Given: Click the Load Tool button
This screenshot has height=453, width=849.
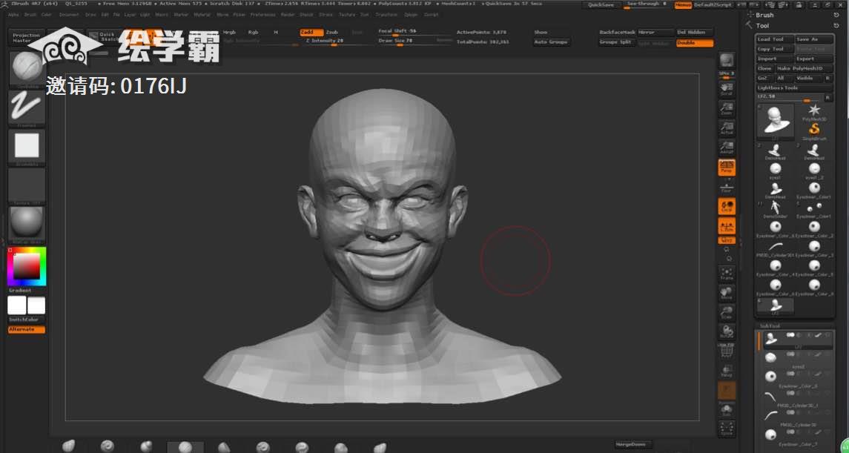Looking at the screenshot, I should coord(775,39).
